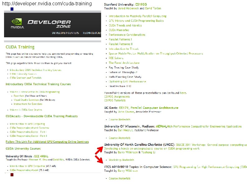Open Volume I: Introduction to CUDA Programming

[35, 92]
